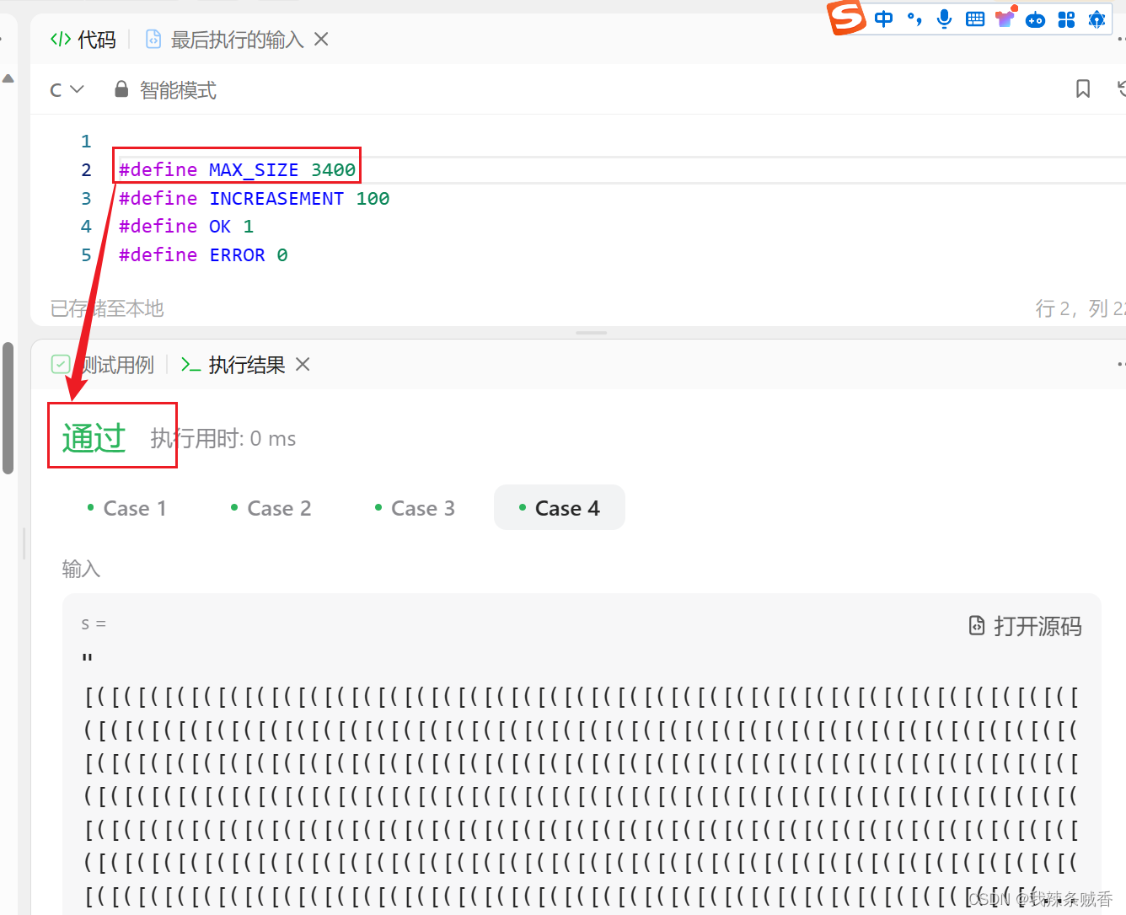Open the Sogou game center icon
The width and height of the screenshot is (1126, 915).
tap(1036, 19)
